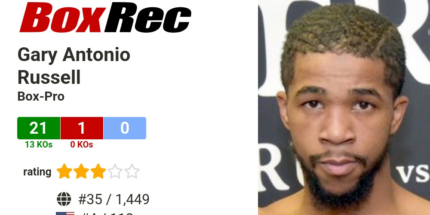Click the globe world ranking icon
The image size is (430, 215).
pos(64,199)
